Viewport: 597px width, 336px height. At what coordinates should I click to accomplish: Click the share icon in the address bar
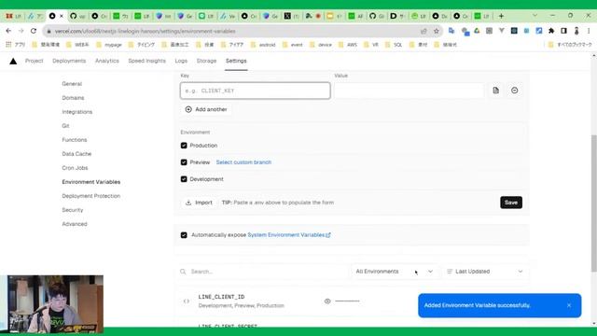(x=423, y=31)
